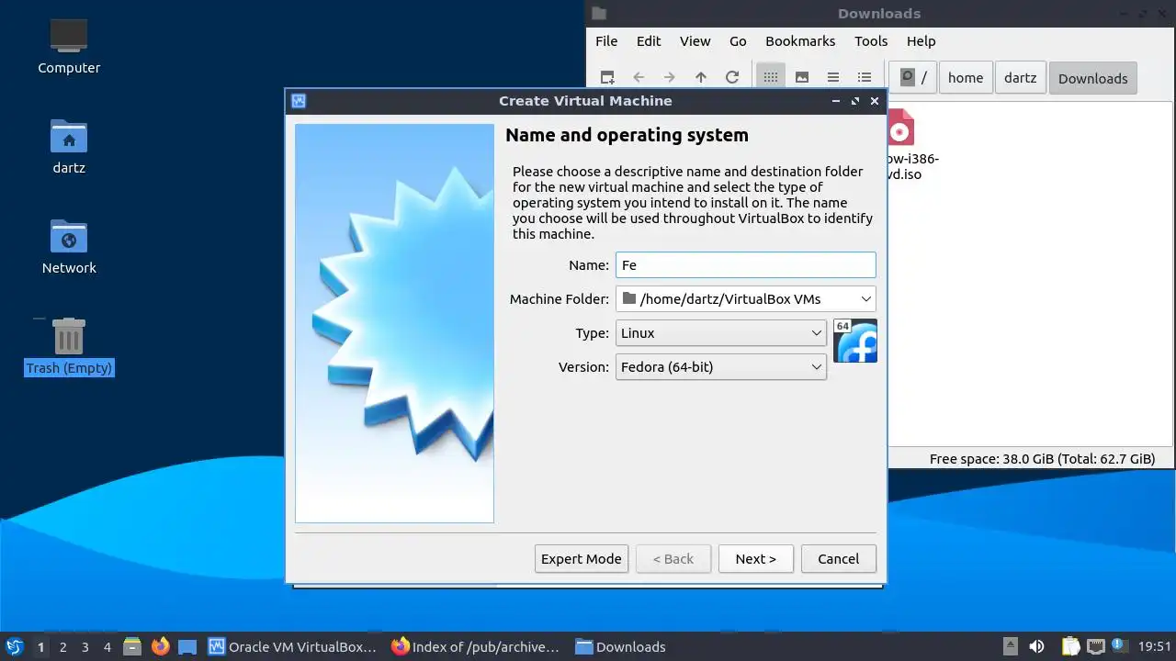Screen dimensions: 1176x661
Task: Click the show desktop panel icon
Action: tap(187, 647)
